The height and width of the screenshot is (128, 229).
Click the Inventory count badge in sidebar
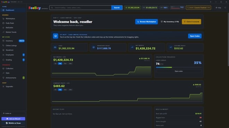[22, 41]
